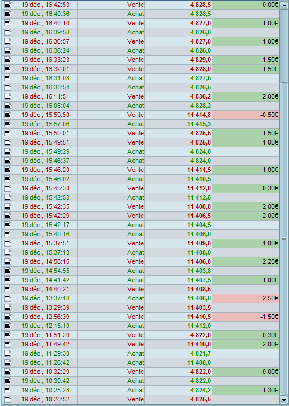
Task: Open details icon for 10:20:52 row
Action: pos(8,399)
